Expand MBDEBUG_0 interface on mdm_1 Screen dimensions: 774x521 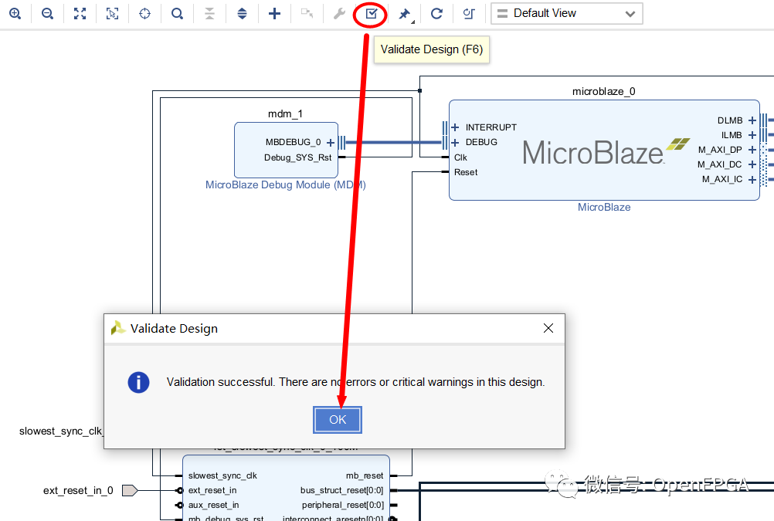[331, 143]
